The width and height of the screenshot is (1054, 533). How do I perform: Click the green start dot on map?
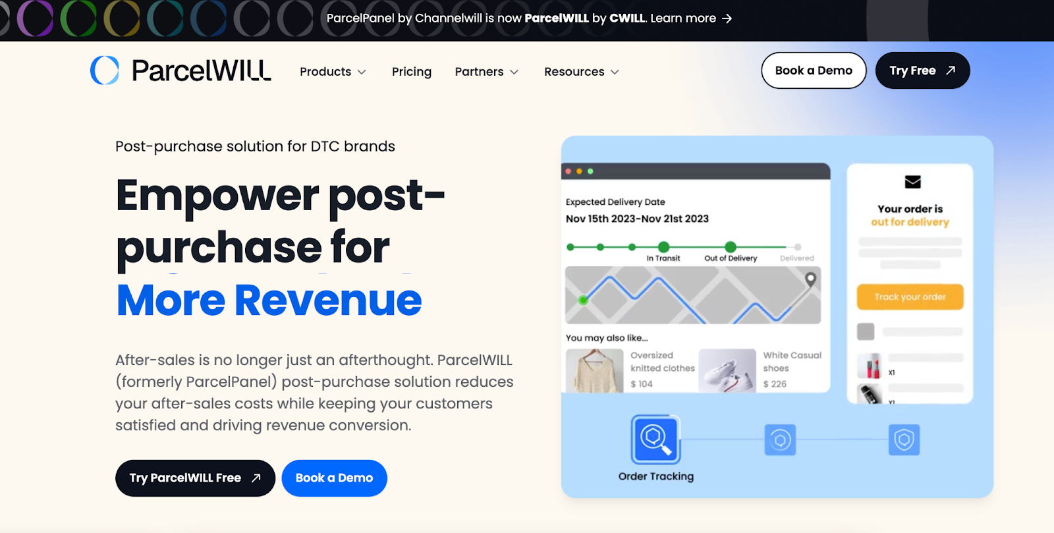tap(583, 300)
